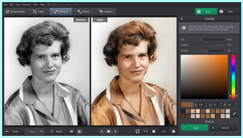Zoom out with the minus icon
This screenshot has width=243, height=138.
click(154, 131)
